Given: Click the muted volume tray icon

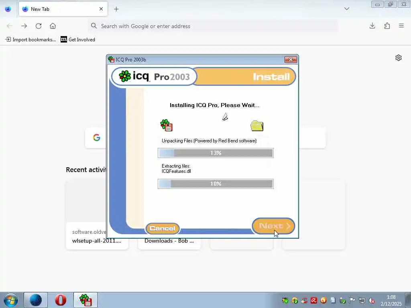Looking at the screenshot, I should click(x=371, y=300).
